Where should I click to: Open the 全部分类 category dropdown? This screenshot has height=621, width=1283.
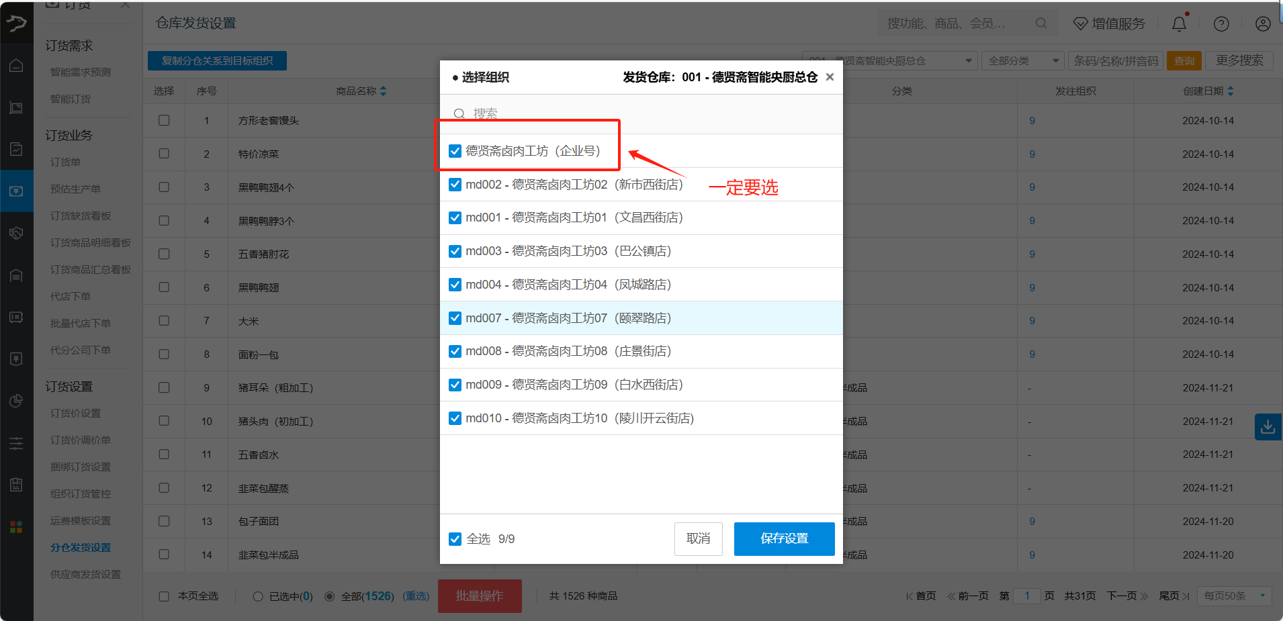click(x=1022, y=60)
